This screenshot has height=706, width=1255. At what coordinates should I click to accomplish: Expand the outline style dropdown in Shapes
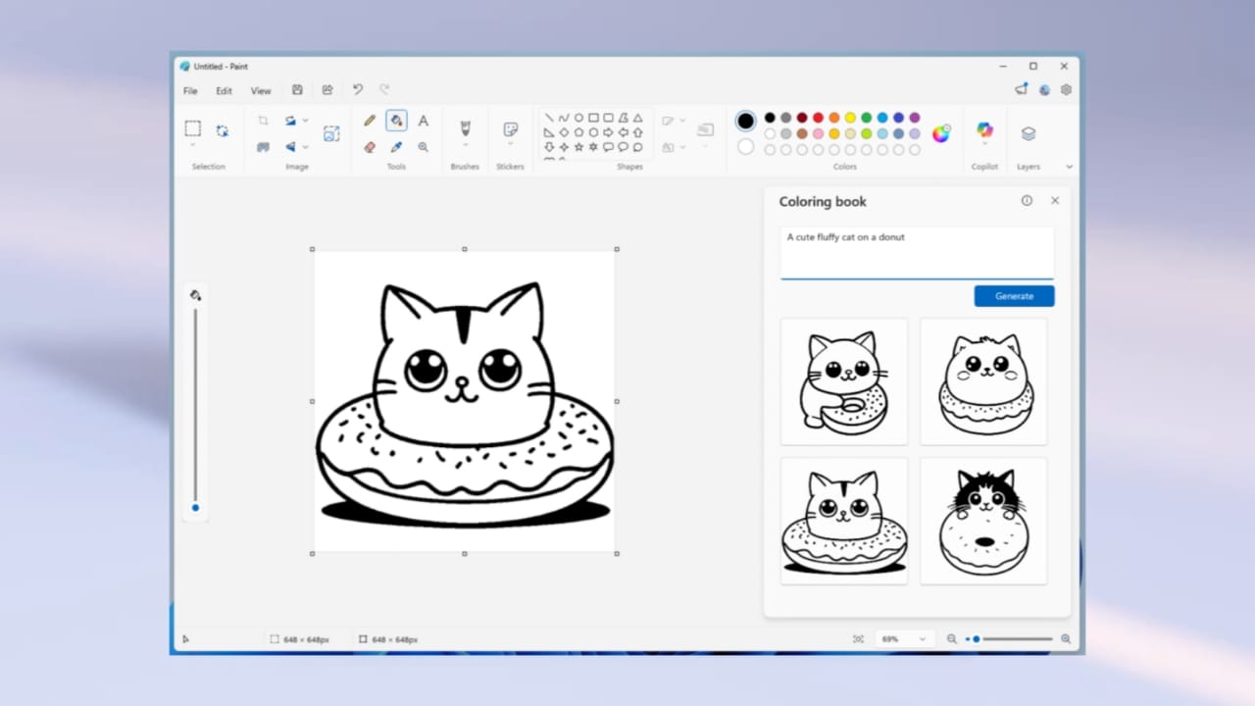tap(683, 120)
